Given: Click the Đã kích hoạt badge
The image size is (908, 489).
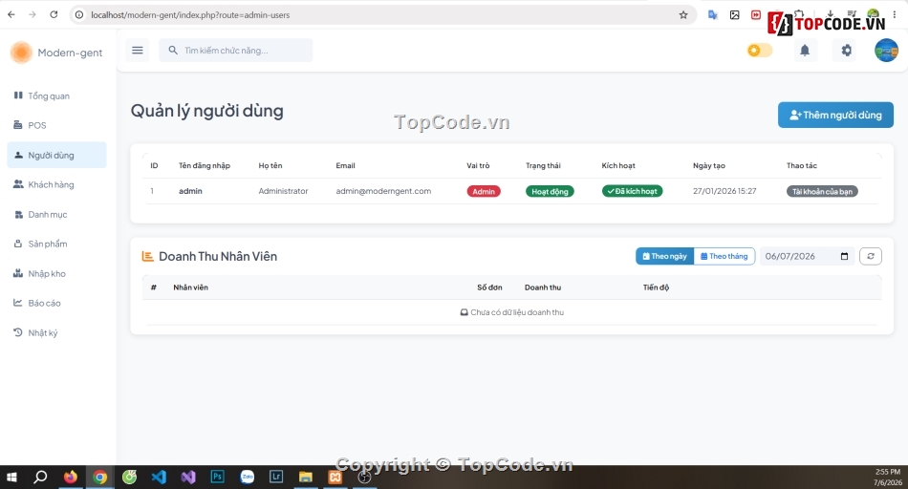Looking at the screenshot, I should click(x=633, y=191).
